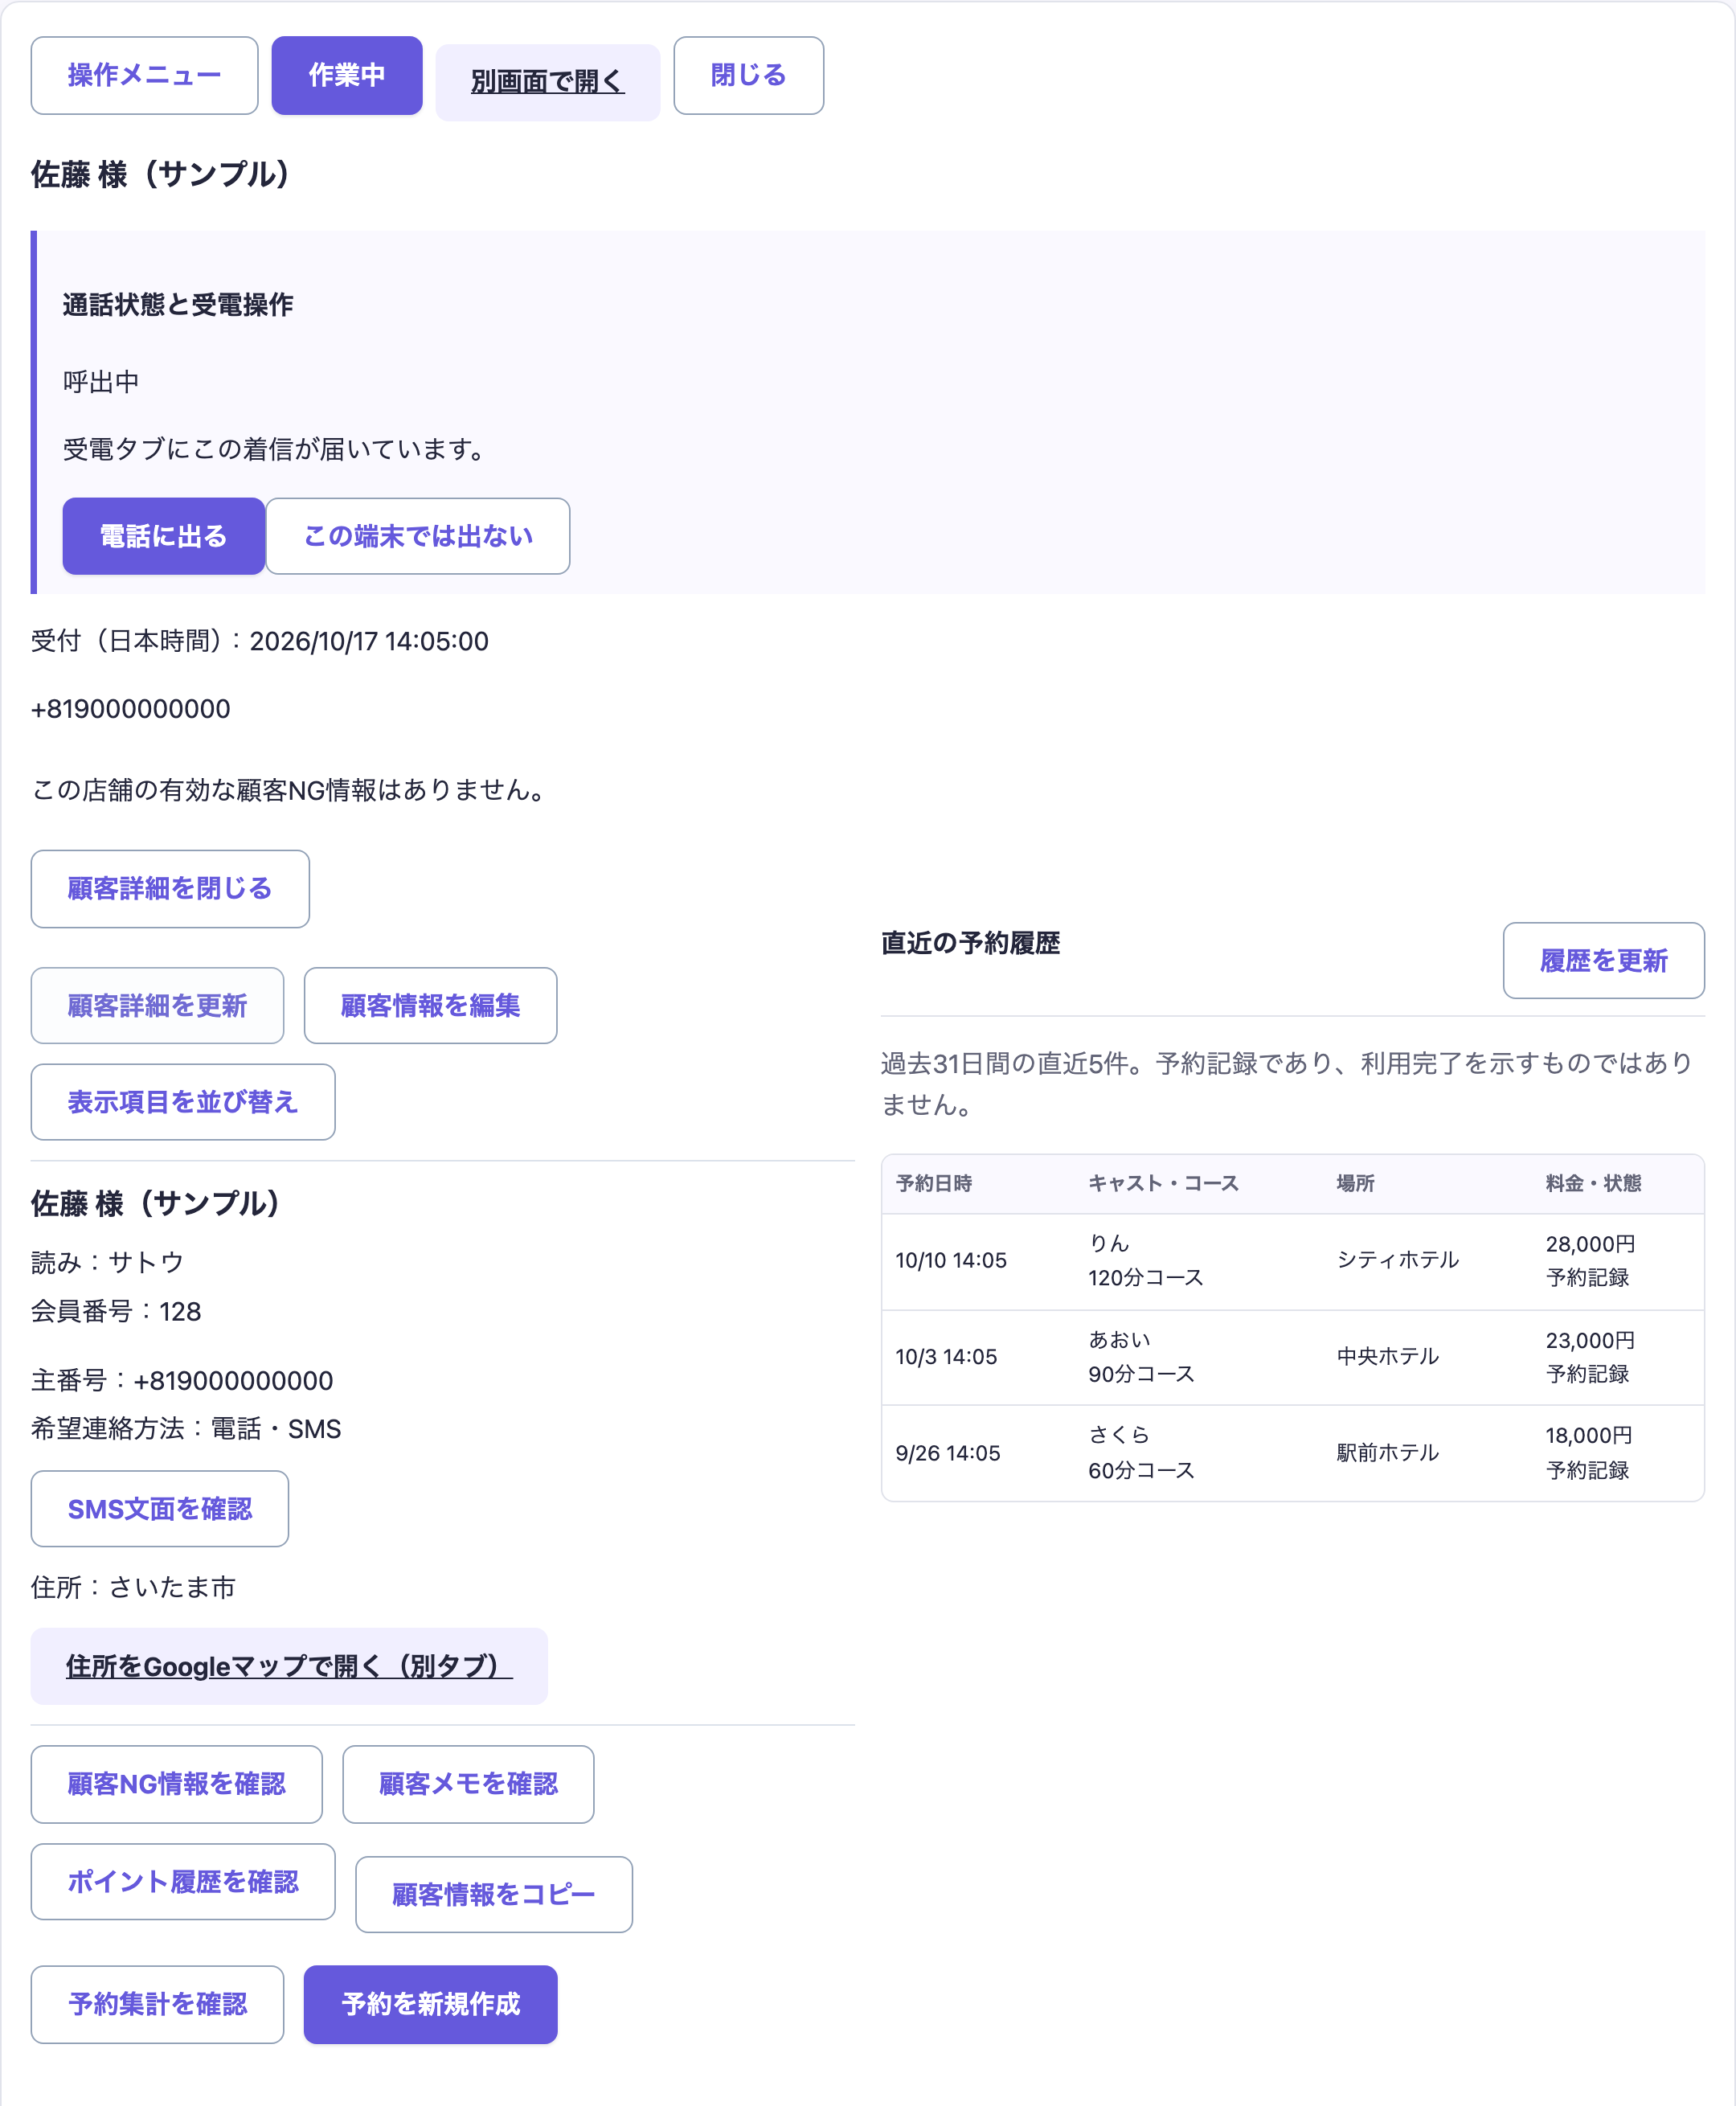Decline with この端末では出ない
The width and height of the screenshot is (1736, 2106).
[x=418, y=536]
